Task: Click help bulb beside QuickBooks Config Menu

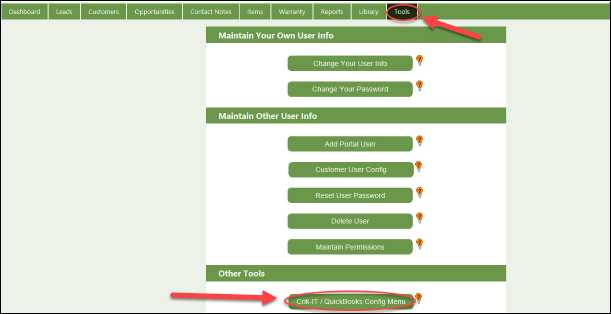Action: pyautogui.click(x=419, y=298)
